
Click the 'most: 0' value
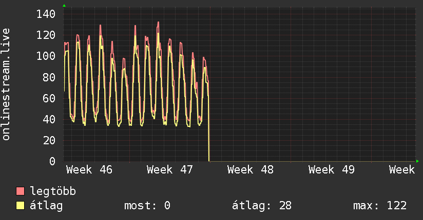147,206
